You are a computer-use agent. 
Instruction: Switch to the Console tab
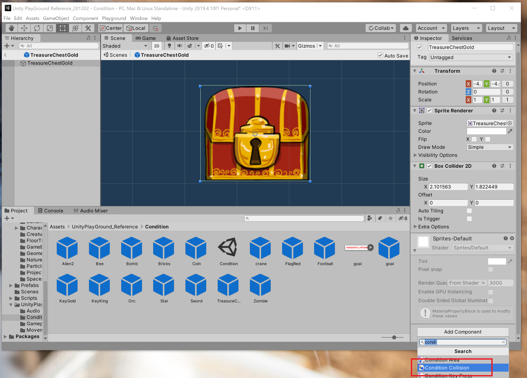point(51,211)
